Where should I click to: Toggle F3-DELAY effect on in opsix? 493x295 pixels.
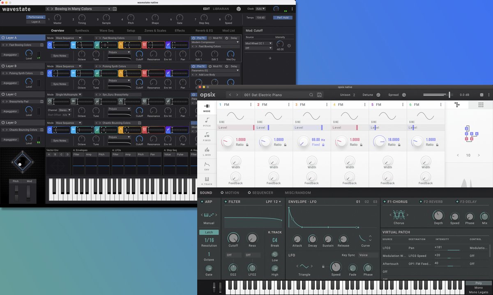click(456, 202)
